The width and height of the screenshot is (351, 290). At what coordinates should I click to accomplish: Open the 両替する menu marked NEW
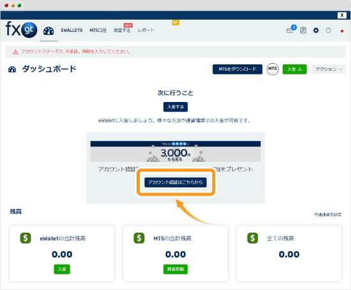(x=123, y=31)
